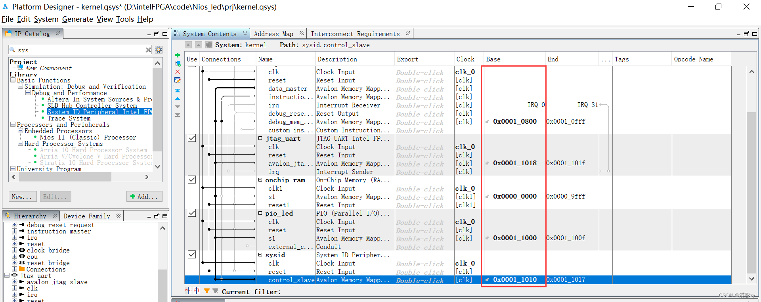This screenshot has width=761, height=302.
Task: Click the Edit... button in the IP Catalog
Action: click(55, 197)
